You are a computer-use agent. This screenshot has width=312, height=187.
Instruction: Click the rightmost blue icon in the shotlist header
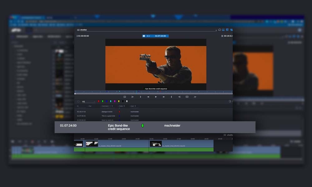231,30
